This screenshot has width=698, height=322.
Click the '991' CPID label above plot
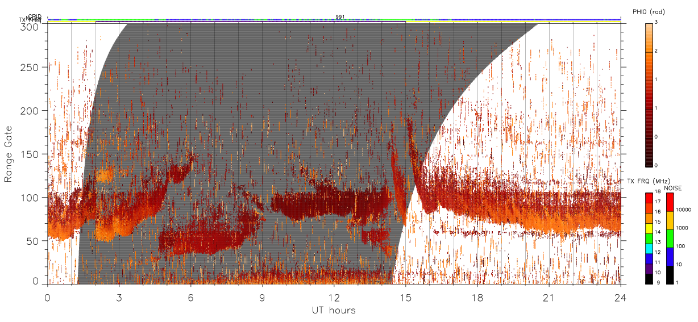point(340,16)
